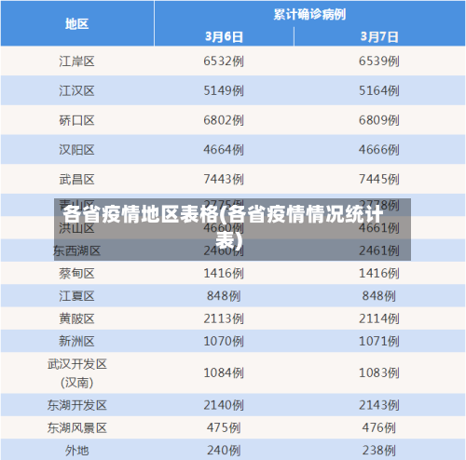The image size is (466, 460).
Task: Pick the 2114例 value
Action: point(379,318)
